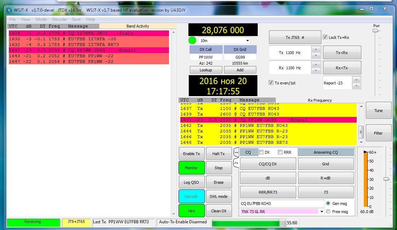Switch to message tab 1
This screenshot has height=230, width=397.
(x=236, y=152)
